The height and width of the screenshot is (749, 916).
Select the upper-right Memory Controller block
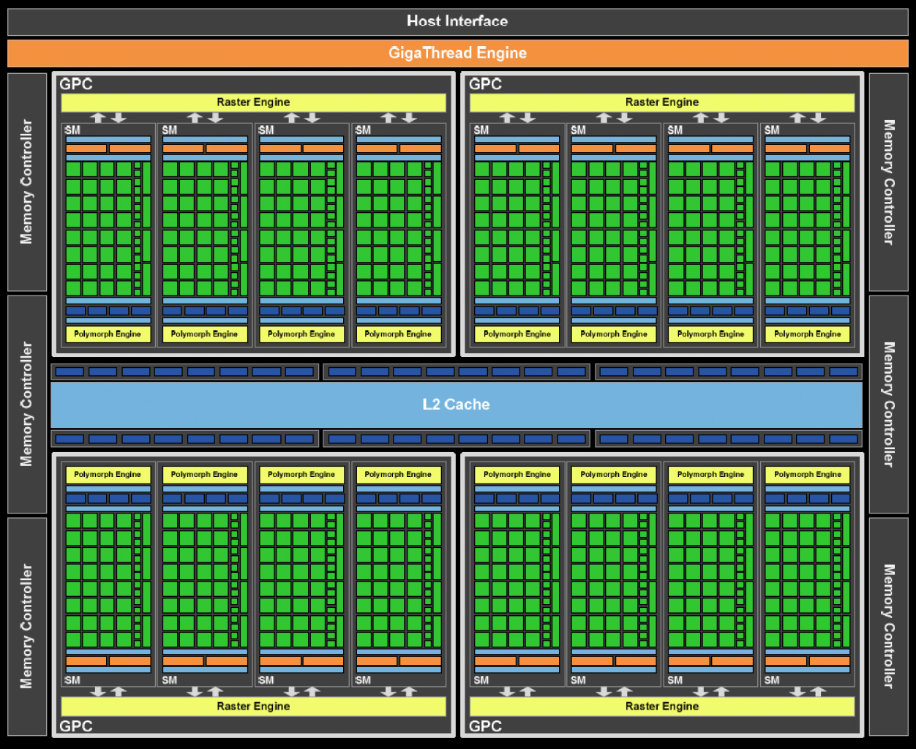pos(889,182)
